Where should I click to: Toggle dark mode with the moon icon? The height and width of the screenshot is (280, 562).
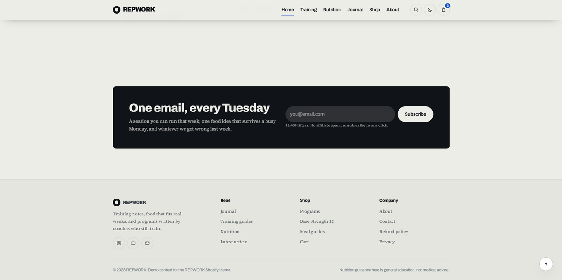pyautogui.click(x=429, y=10)
